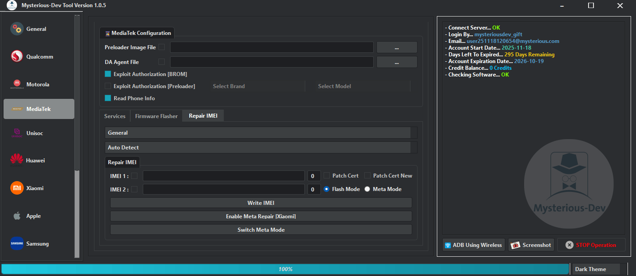The height and width of the screenshot is (276, 636).
Task: Enable Exploit Authorization [Preloader]
Action: [107, 86]
